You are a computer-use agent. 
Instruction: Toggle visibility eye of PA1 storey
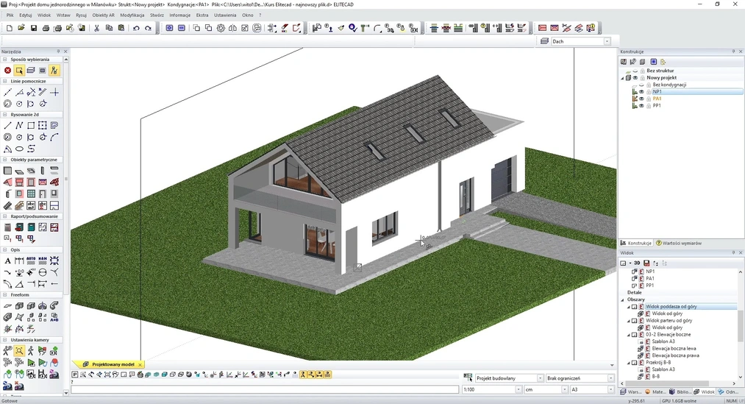pyautogui.click(x=641, y=99)
